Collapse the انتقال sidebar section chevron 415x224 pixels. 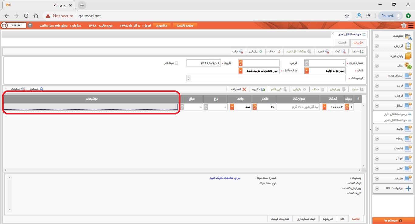click(x=377, y=106)
